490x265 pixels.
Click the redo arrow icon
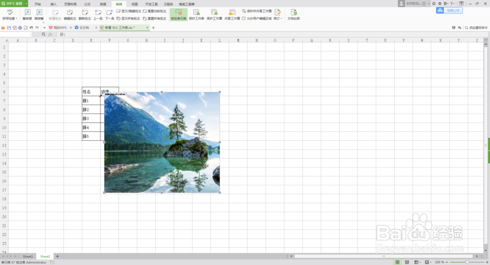tap(37, 28)
